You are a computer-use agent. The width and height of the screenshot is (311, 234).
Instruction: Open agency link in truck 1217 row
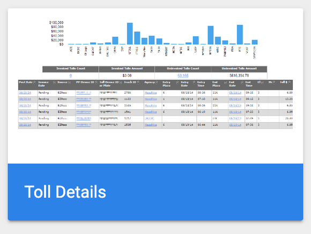[x=150, y=118]
